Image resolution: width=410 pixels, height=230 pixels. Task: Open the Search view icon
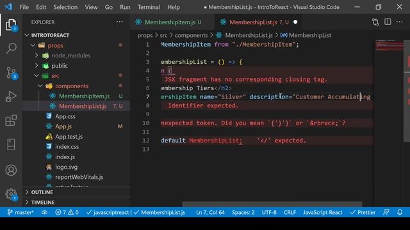(11, 49)
